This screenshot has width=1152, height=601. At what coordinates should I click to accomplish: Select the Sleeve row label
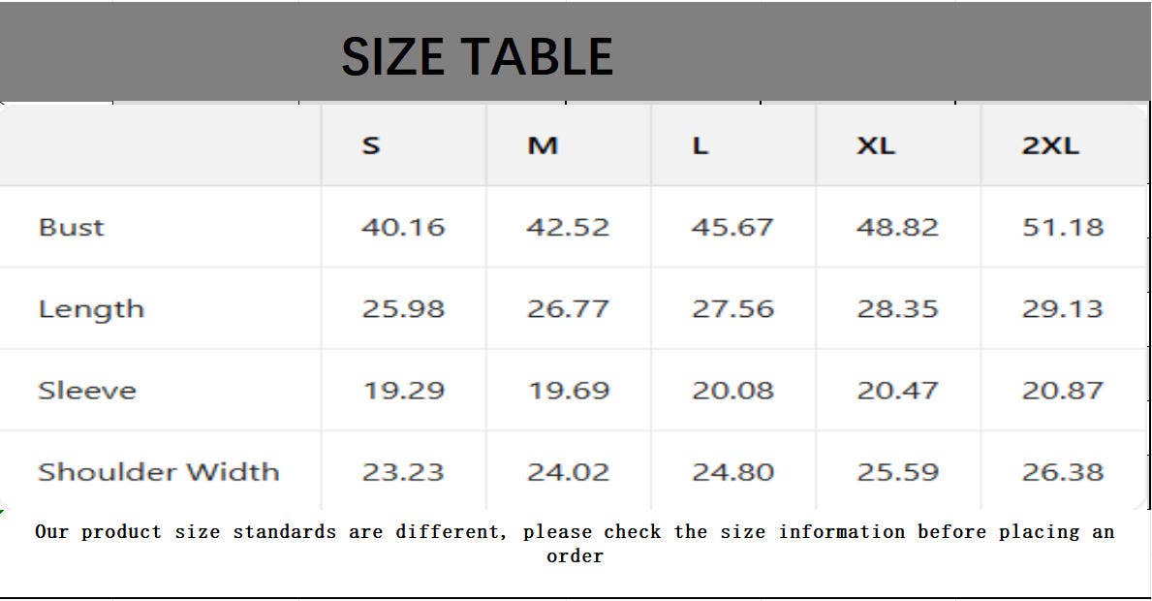click(87, 391)
